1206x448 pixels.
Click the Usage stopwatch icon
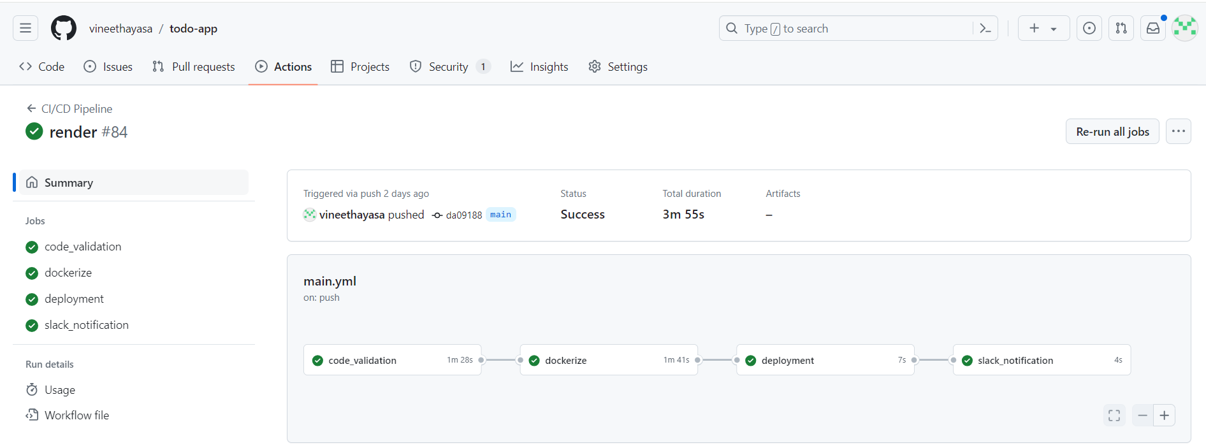pyautogui.click(x=32, y=389)
